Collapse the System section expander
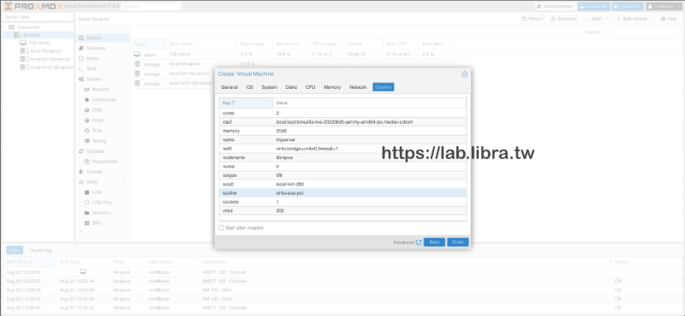Image resolution: width=685 pixels, height=316 pixels. tap(122, 79)
